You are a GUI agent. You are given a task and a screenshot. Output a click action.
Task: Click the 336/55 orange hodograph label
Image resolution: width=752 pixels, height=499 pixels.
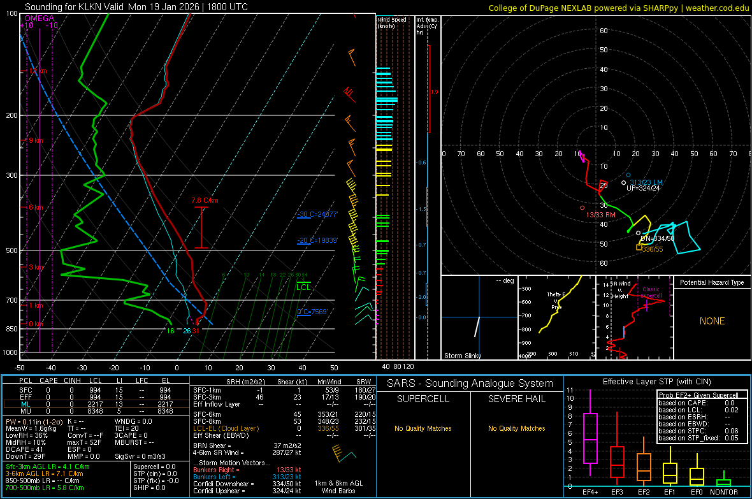tap(653, 249)
